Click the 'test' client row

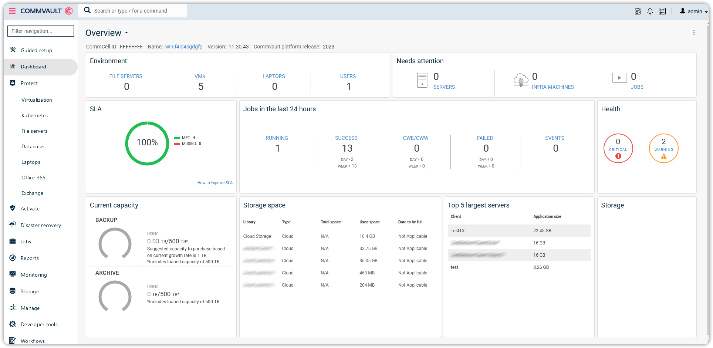pos(519,267)
